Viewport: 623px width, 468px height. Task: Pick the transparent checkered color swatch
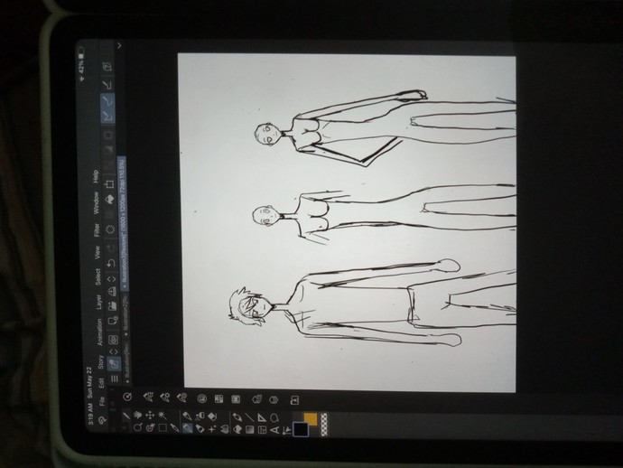click(x=324, y=425)
